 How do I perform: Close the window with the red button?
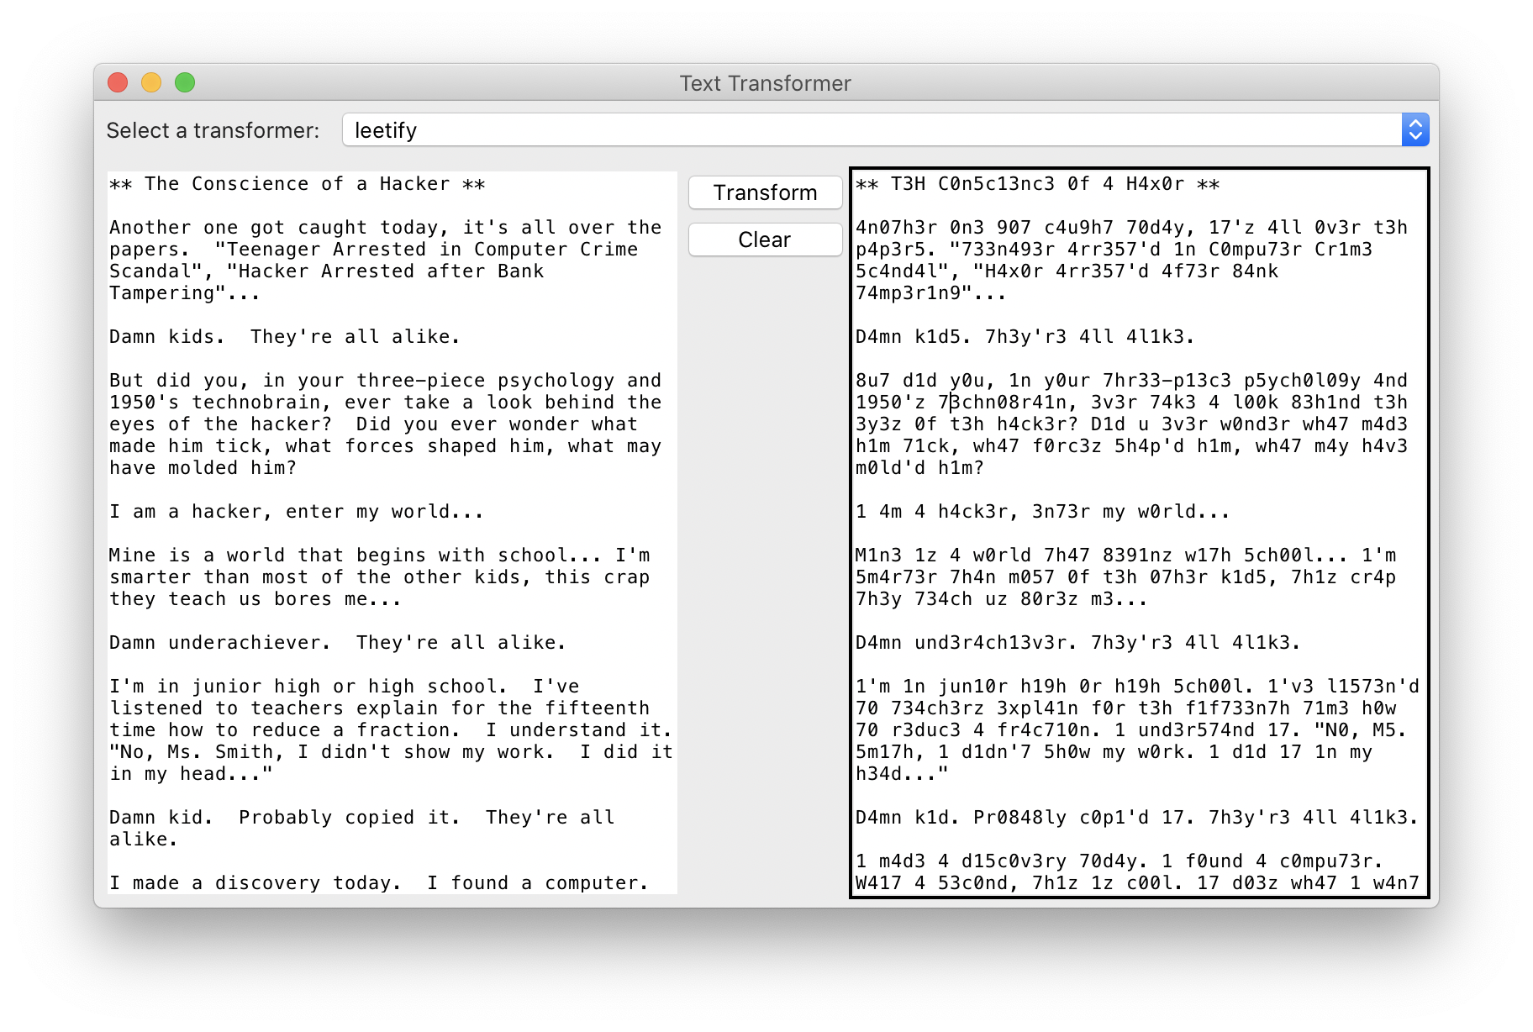point(118,83)
